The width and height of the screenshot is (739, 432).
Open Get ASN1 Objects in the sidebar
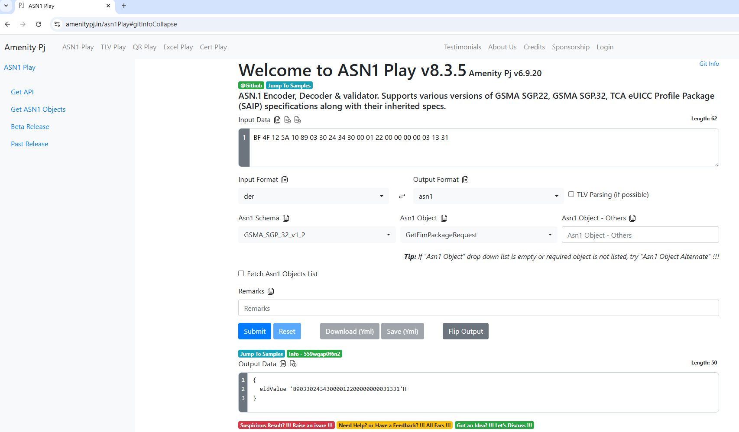coord(38,110)
